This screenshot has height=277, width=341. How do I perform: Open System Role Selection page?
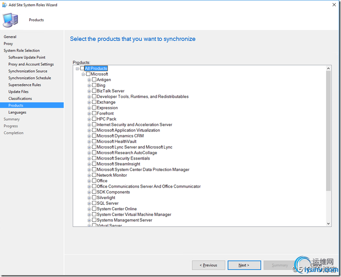tap(22, 50)
